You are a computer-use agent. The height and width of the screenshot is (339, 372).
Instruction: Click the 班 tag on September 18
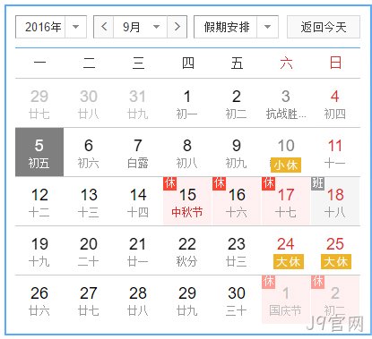317,183
